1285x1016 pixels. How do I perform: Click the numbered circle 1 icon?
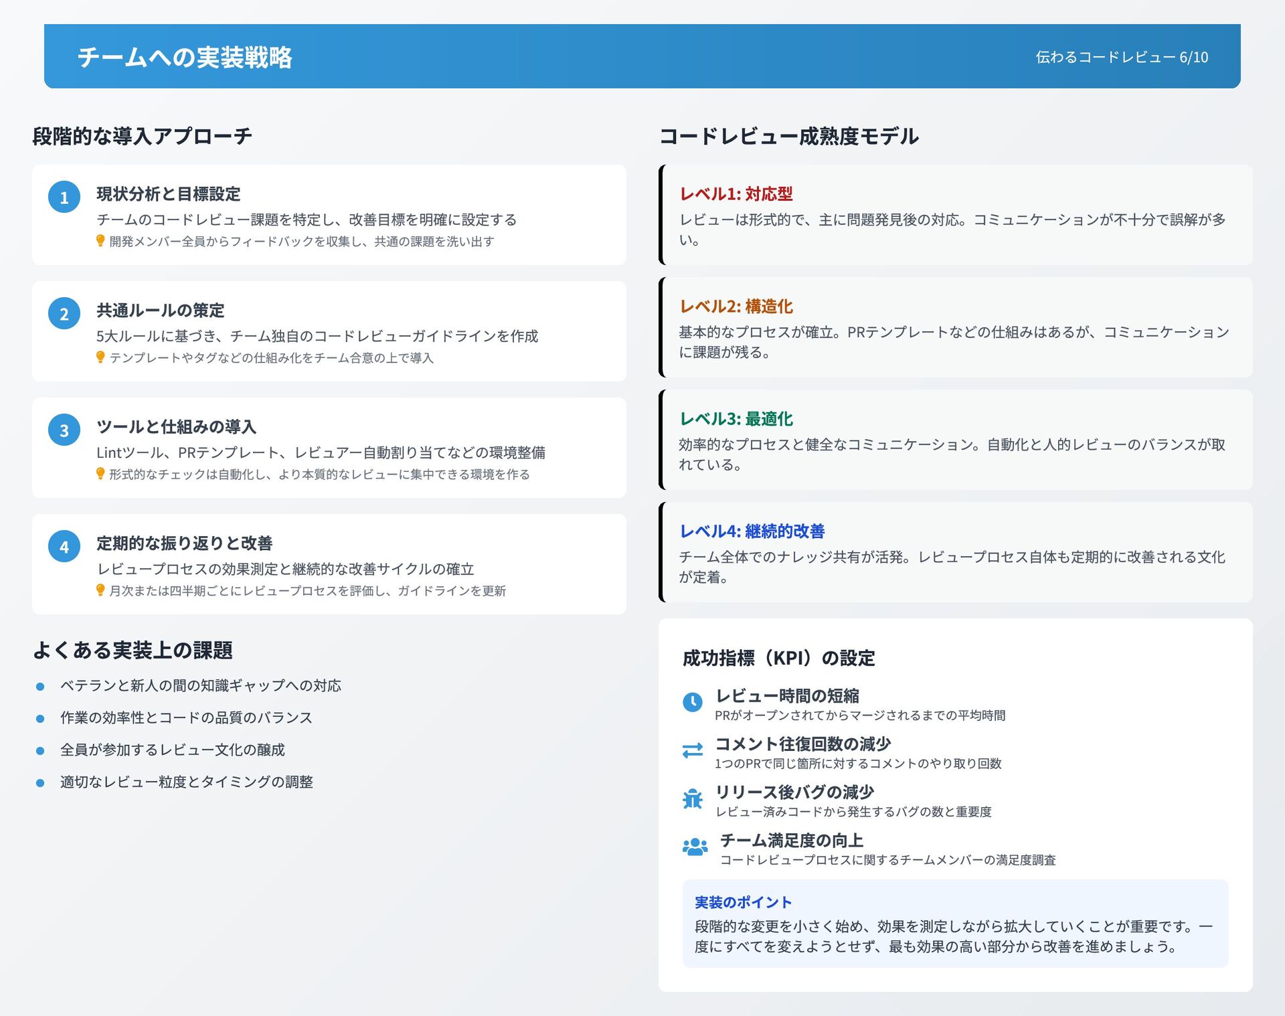[64, 197]
